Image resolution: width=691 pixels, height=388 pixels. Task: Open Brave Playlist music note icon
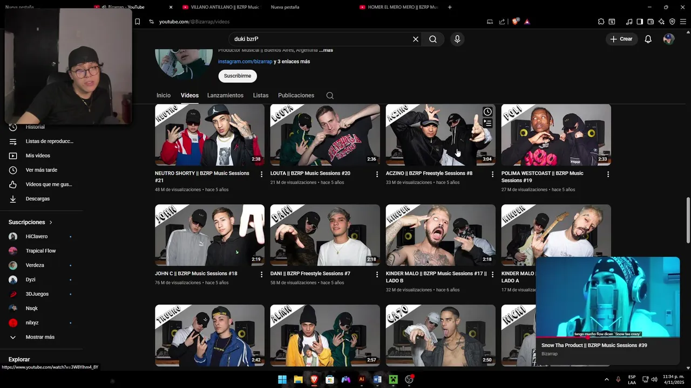pyautogui.click(x=629, y=22)
